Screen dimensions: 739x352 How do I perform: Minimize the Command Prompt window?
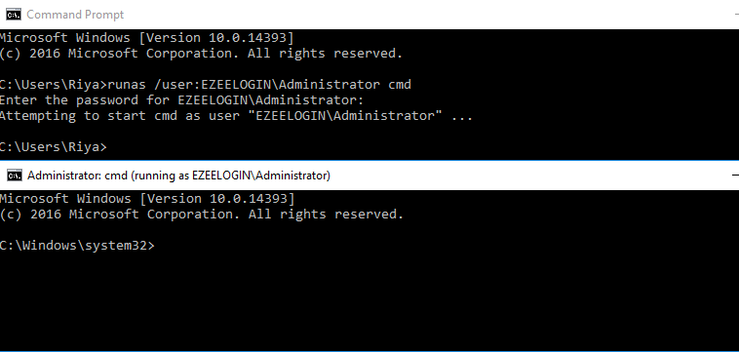(736, 15)
